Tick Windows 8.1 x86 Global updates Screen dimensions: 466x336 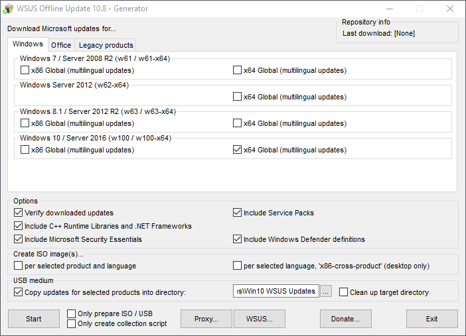(25, 123)
